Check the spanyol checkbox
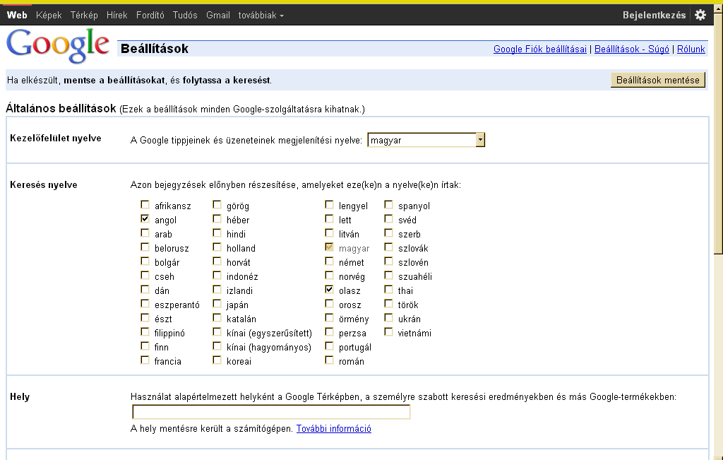Image resolution: width=723 pixels, height=460 pixels. point(388,204)
